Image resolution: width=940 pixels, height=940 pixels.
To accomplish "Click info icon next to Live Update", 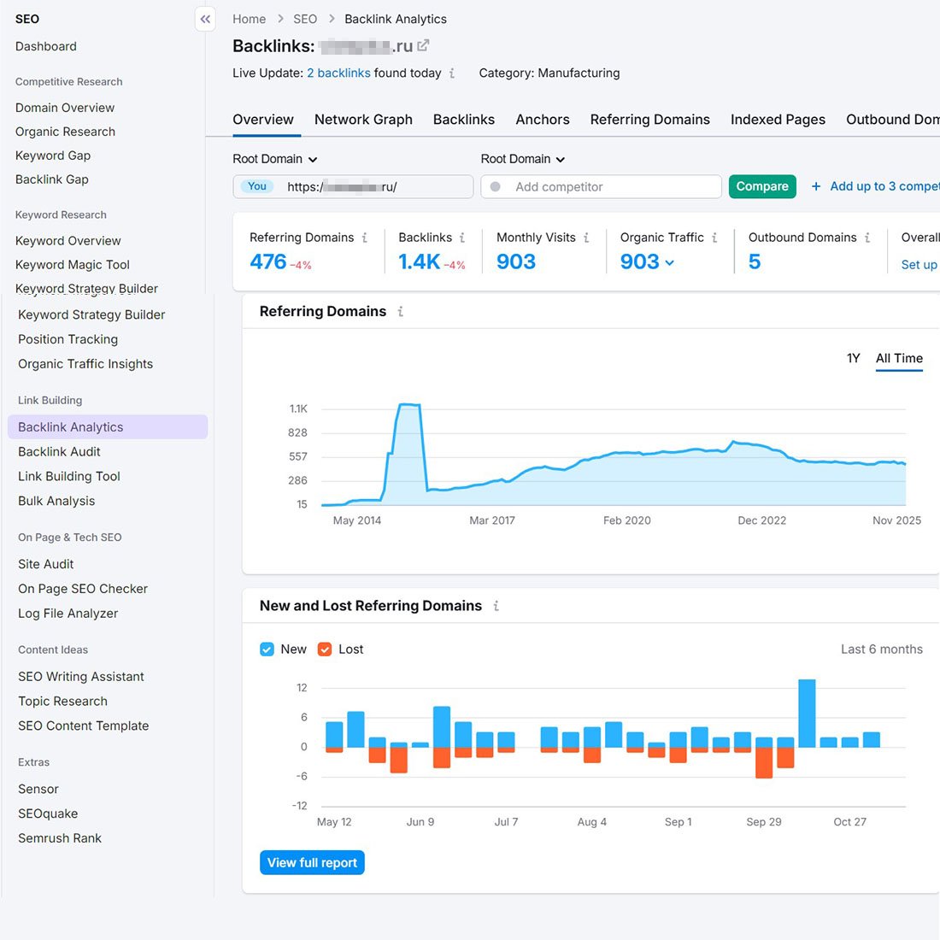I will (452, 73).
